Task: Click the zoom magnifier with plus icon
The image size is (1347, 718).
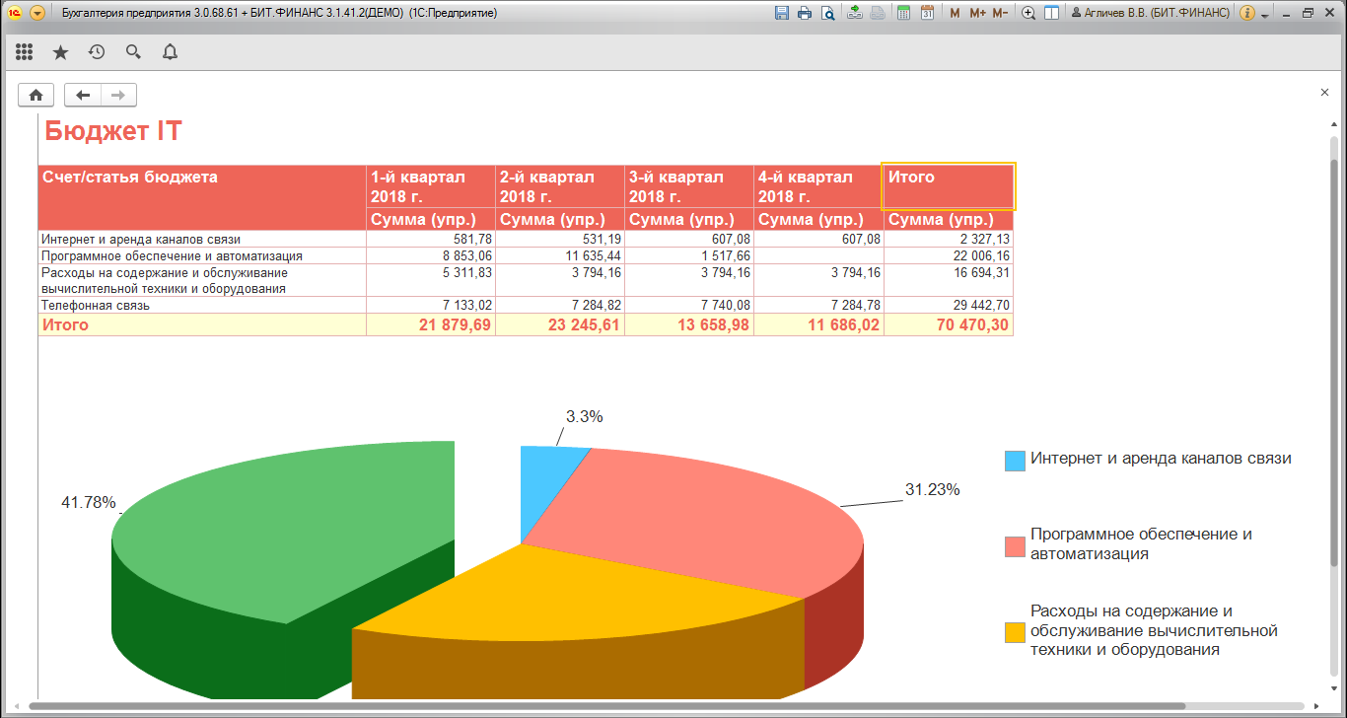Action: pos(1028,14)
